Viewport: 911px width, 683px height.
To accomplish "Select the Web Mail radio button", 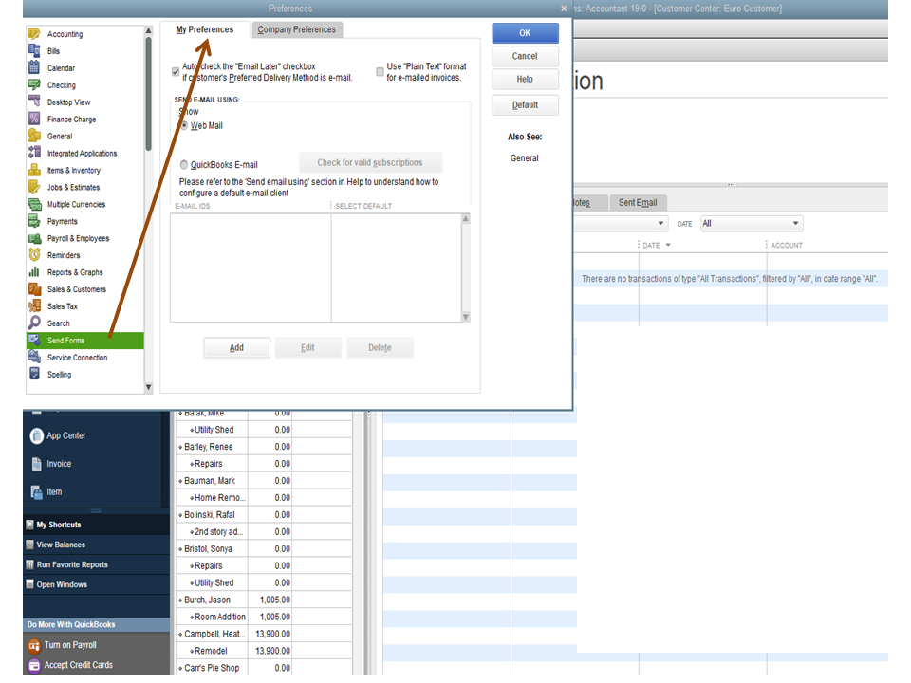I will (x=184, y=125).
